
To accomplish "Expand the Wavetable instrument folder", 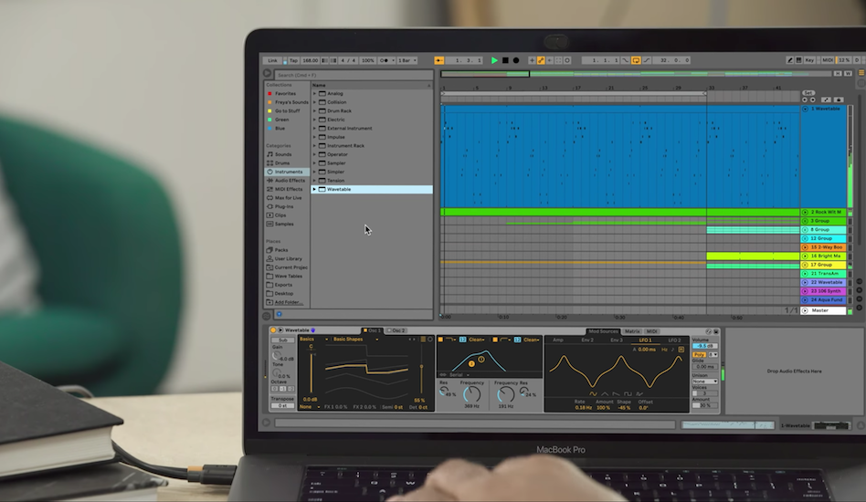I will (x=314, y=190).
